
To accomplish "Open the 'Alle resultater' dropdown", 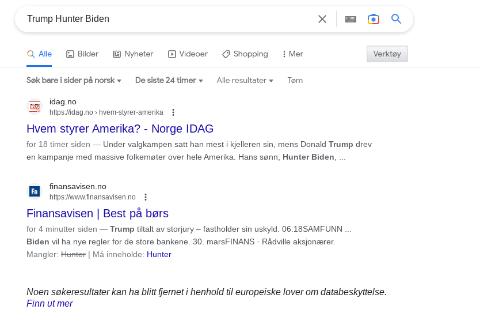I will [x=245, y=81].
